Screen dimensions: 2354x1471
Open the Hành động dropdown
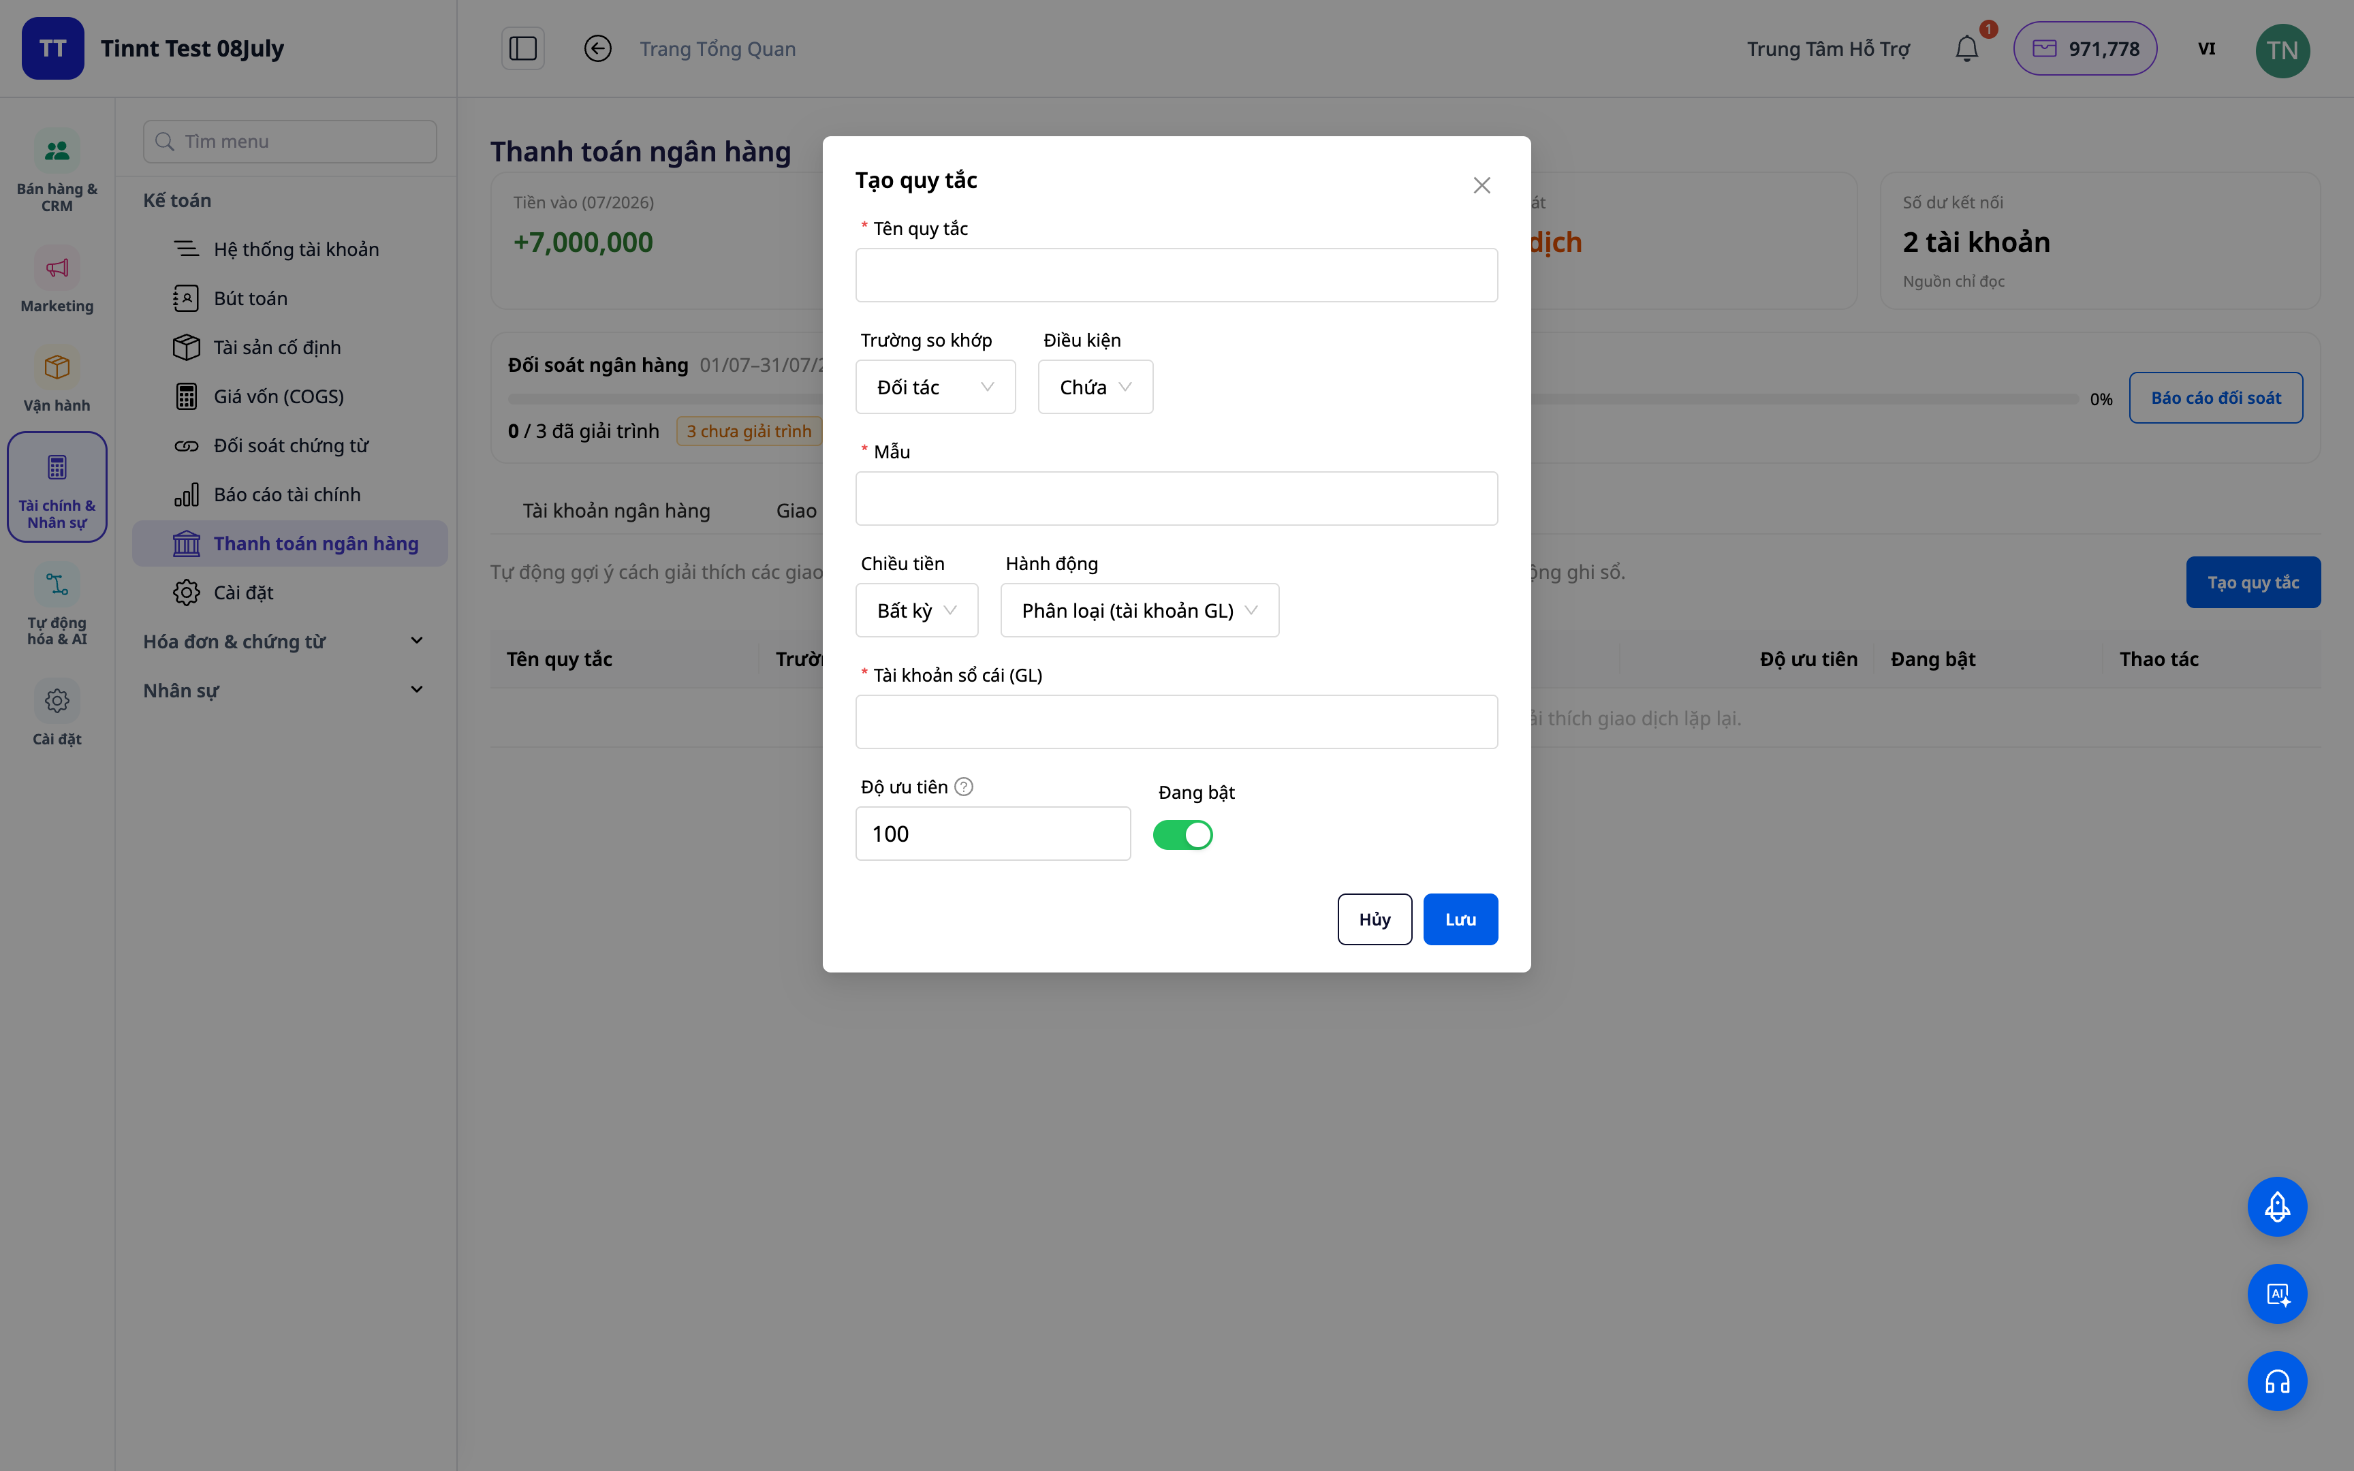click(x=1139, y=610)
